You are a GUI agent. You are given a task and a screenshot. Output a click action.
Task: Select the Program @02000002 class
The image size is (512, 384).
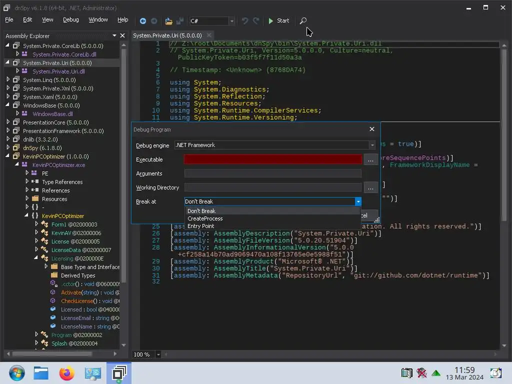click(76, 335)
